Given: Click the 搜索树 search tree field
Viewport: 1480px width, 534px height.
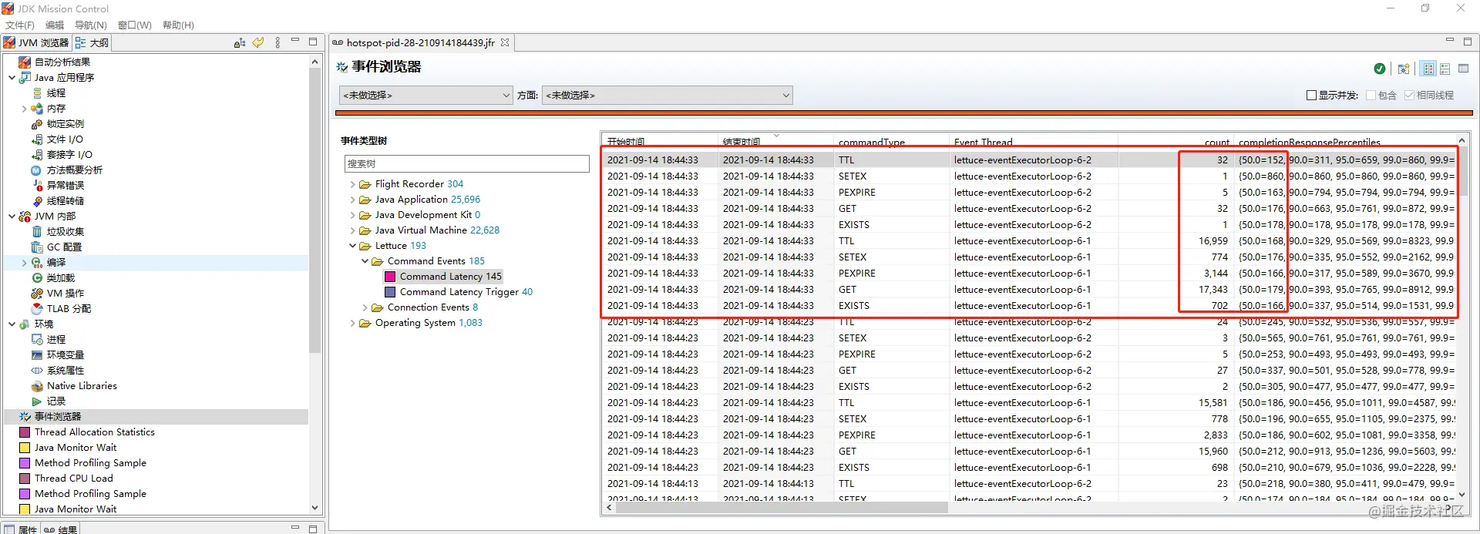Looking at the screenshot, I should (466, 163).
